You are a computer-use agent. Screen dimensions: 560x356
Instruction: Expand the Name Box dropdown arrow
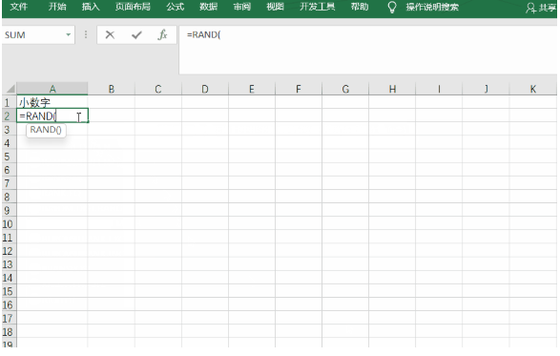(68, 34)
